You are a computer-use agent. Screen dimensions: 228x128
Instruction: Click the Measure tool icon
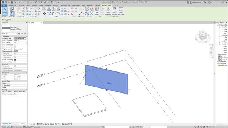(x=81, y=14)
